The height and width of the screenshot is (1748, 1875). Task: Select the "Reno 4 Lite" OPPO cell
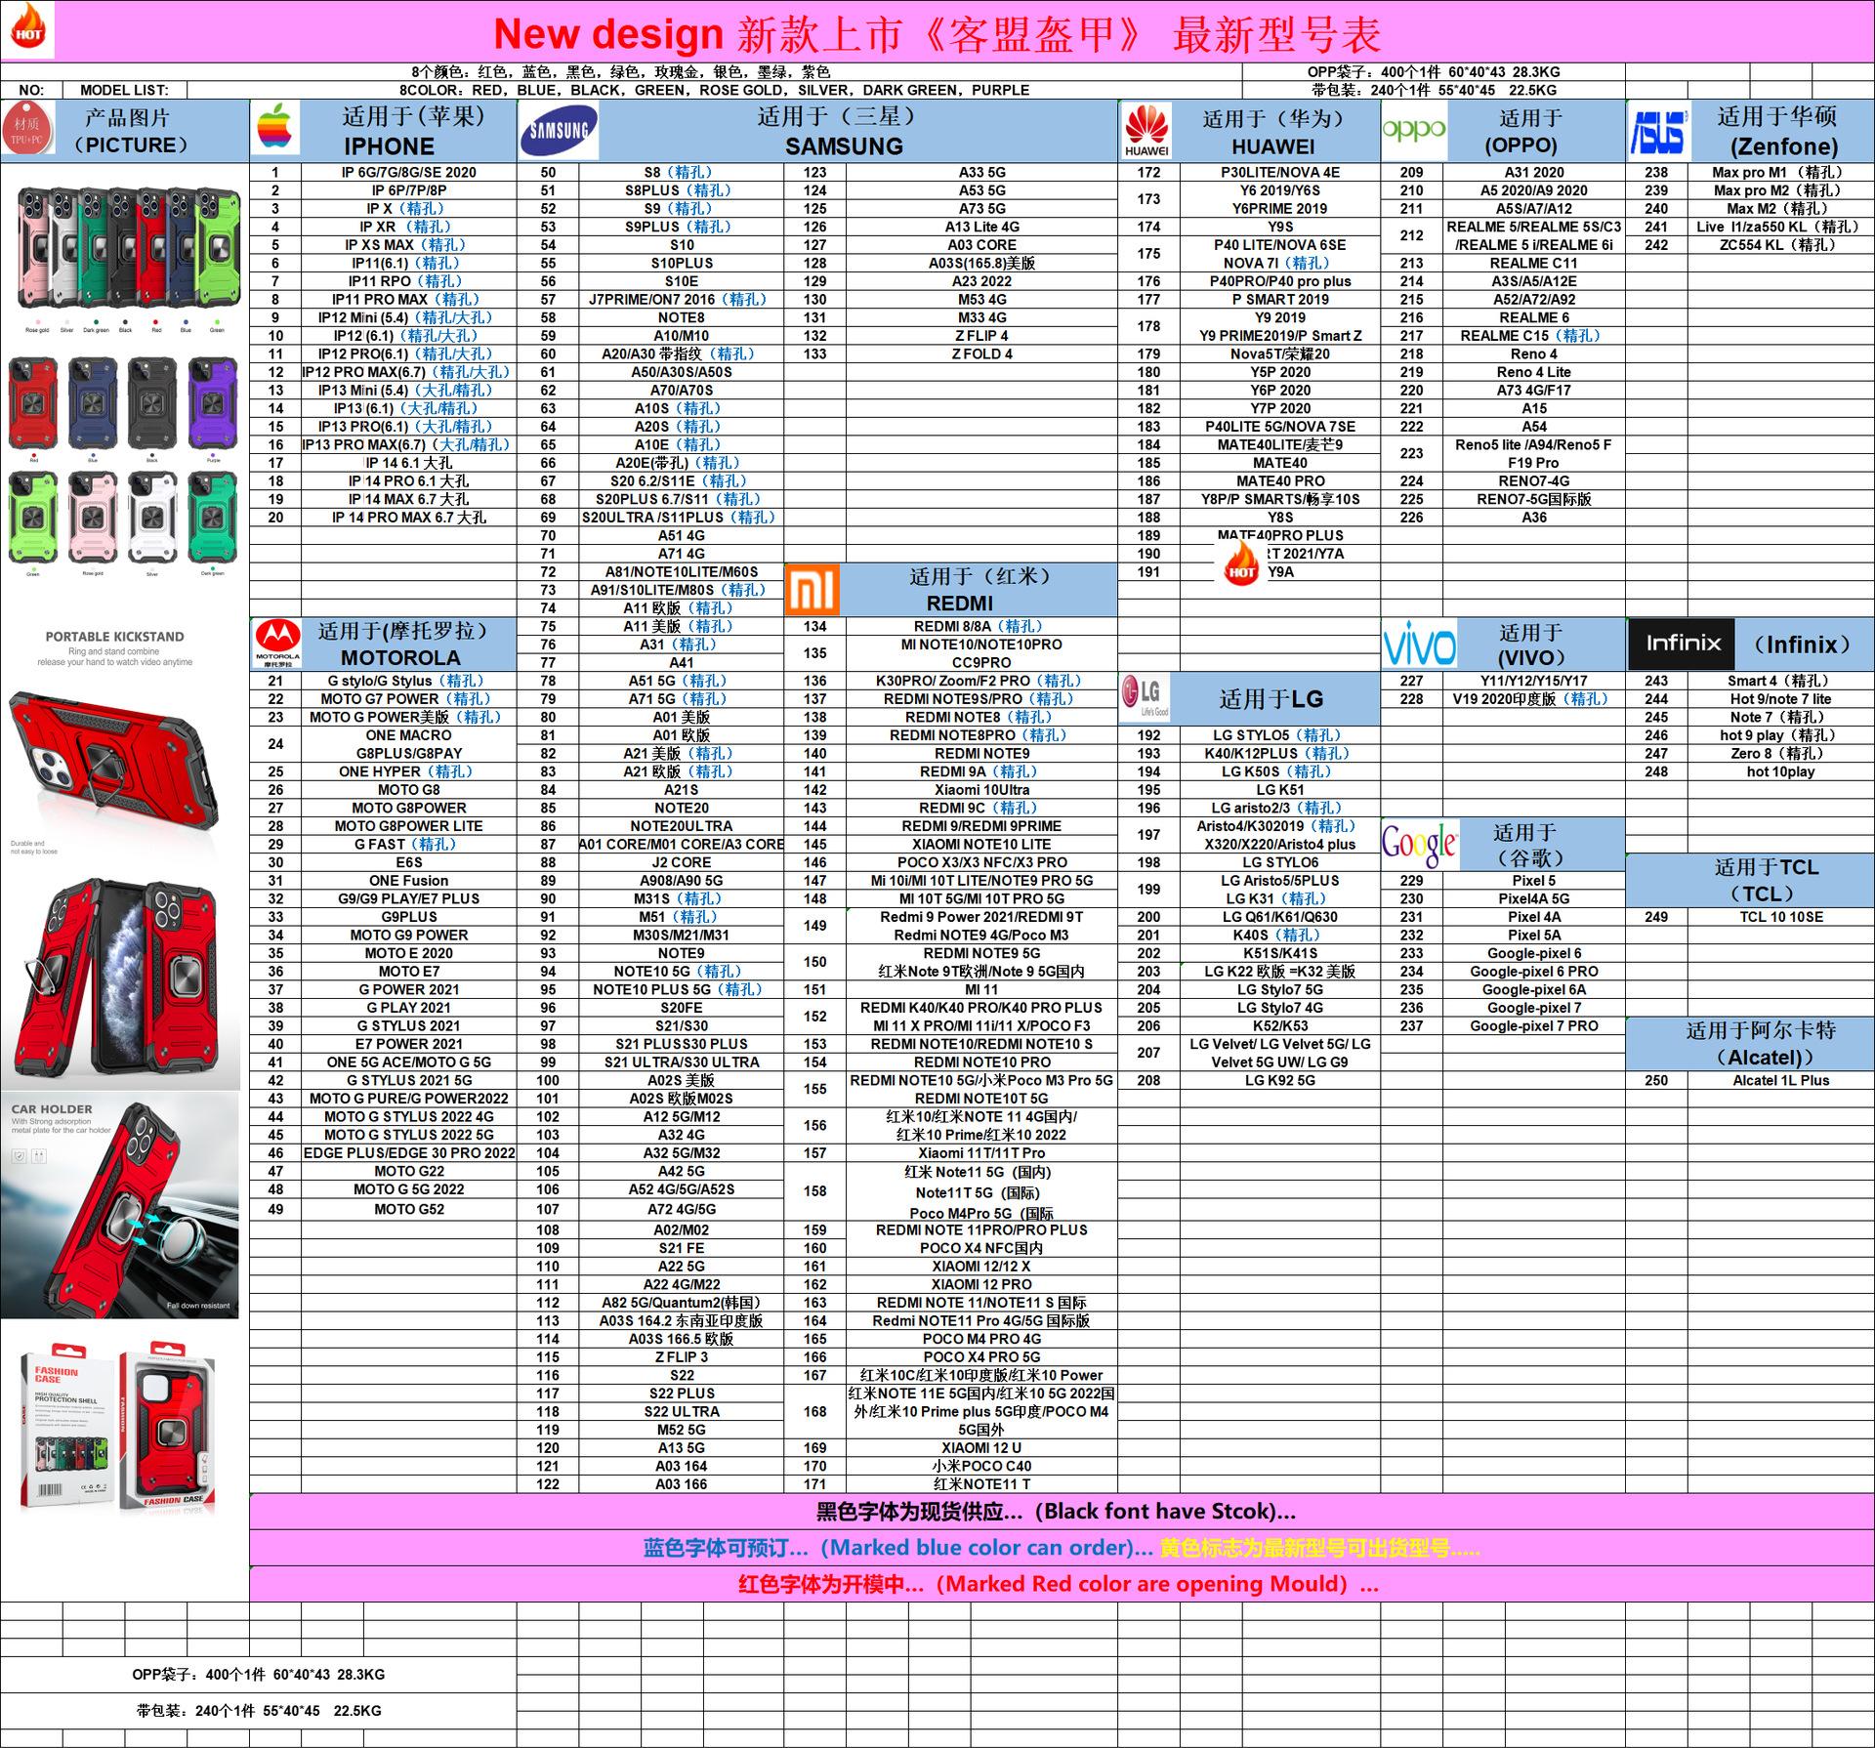[1533, 372]
